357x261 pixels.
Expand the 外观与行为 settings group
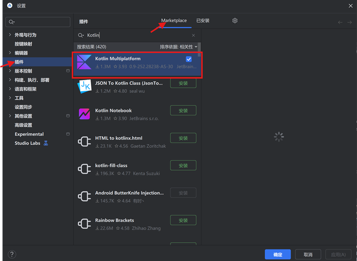10,35
